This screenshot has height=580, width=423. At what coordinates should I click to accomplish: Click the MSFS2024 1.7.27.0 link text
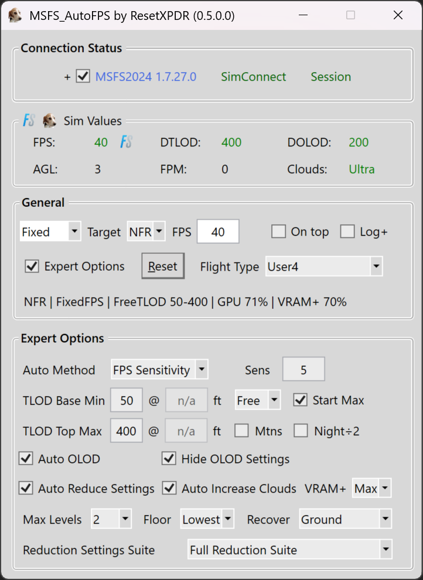[x=146, y=77]
